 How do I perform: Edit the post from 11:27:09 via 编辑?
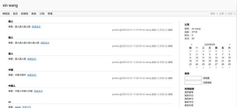click(170, 30)
